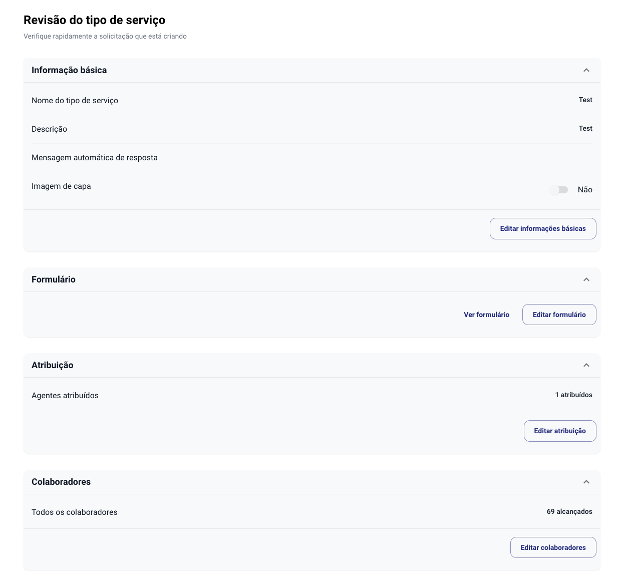Click the Todos os colaboradores row label
Viewport: 621px width, 585px height.
click(x=75, y=512)
